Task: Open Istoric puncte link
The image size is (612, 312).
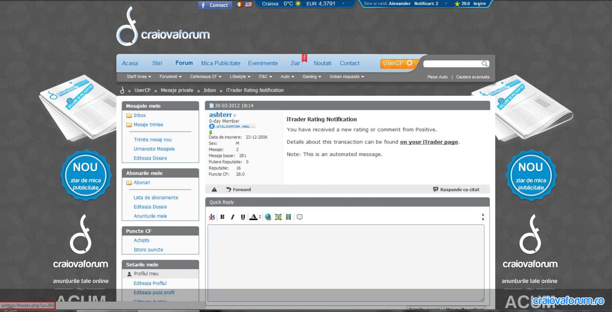Action: 149,250
